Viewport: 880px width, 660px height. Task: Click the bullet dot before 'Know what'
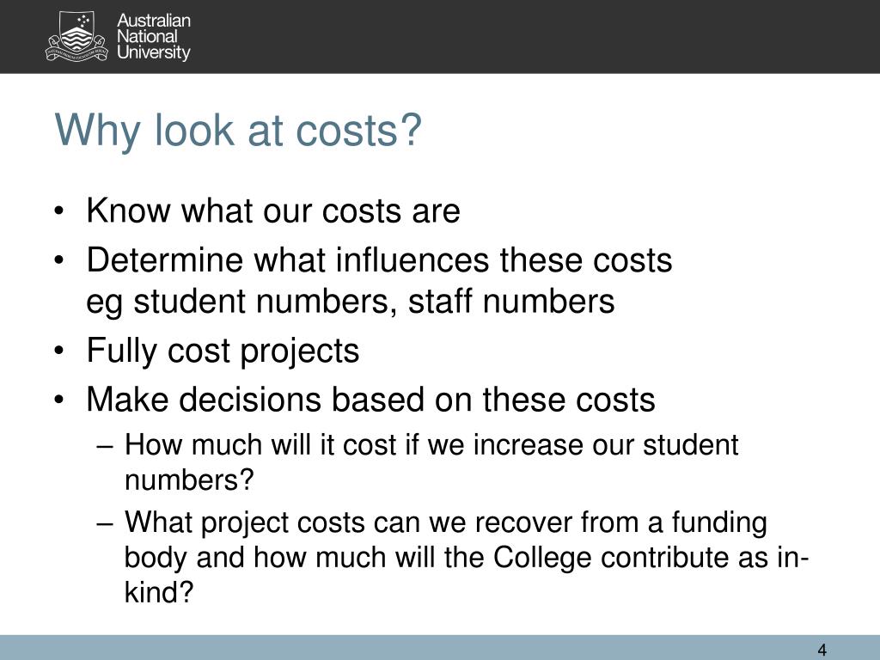coord(59,212)
